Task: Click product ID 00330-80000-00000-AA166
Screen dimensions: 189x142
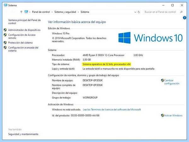Action: 85,115
